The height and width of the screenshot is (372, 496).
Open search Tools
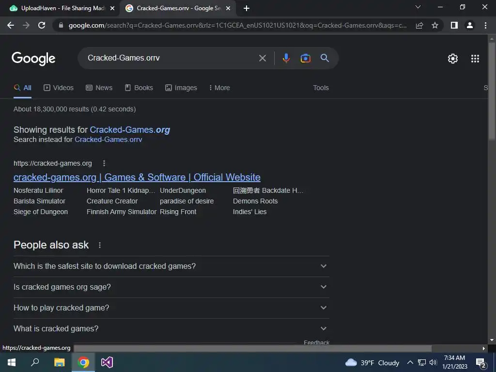(x=321, y=88)
